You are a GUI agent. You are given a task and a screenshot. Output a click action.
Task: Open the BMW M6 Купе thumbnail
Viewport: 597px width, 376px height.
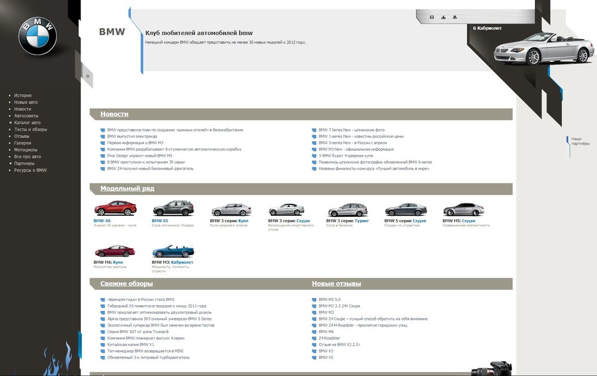click(115, 251)
